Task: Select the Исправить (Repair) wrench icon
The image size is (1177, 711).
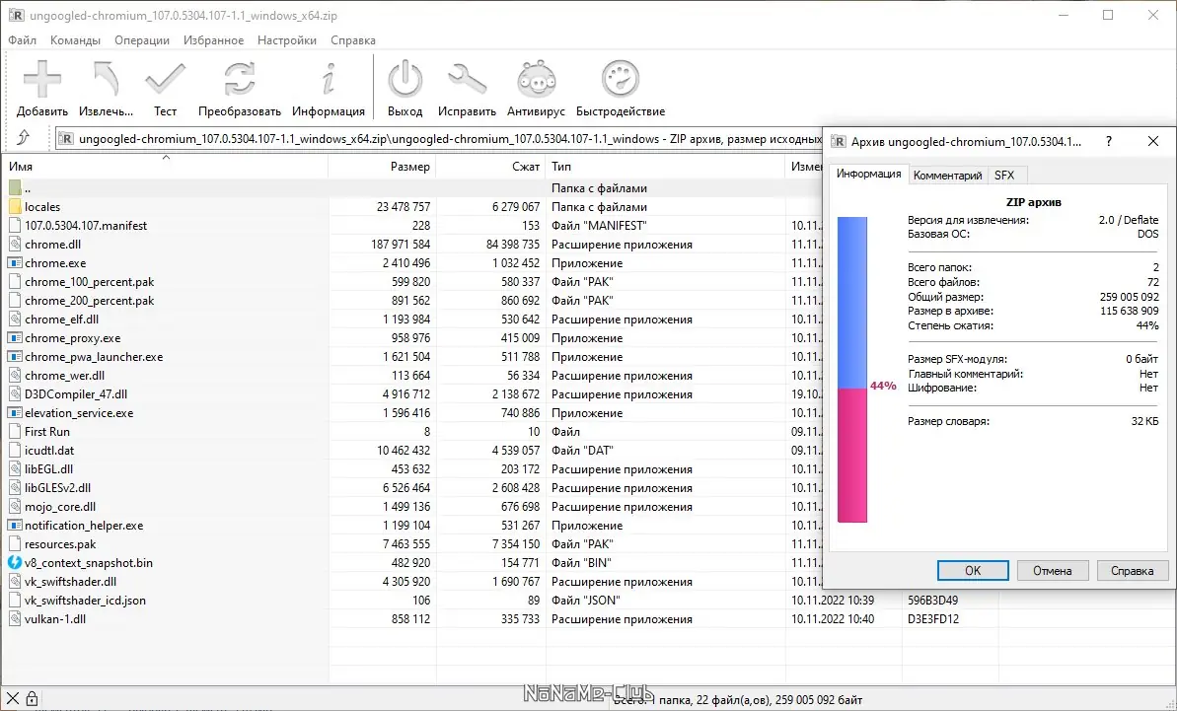Action: 467,79
